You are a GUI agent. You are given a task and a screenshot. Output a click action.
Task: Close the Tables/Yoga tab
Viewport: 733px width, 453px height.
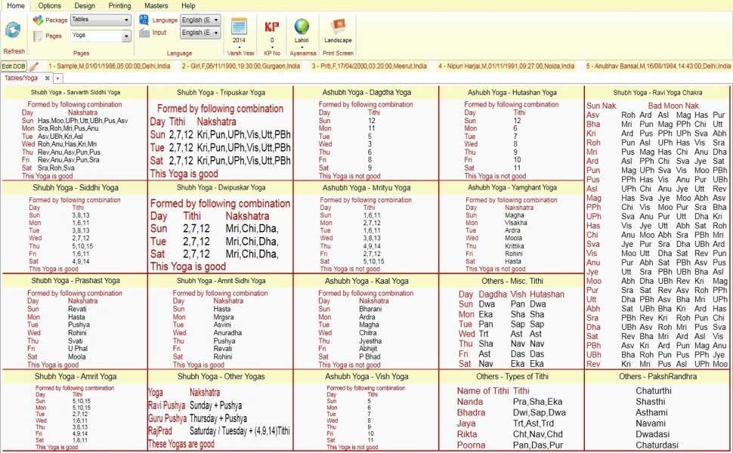tap(47, 78)
